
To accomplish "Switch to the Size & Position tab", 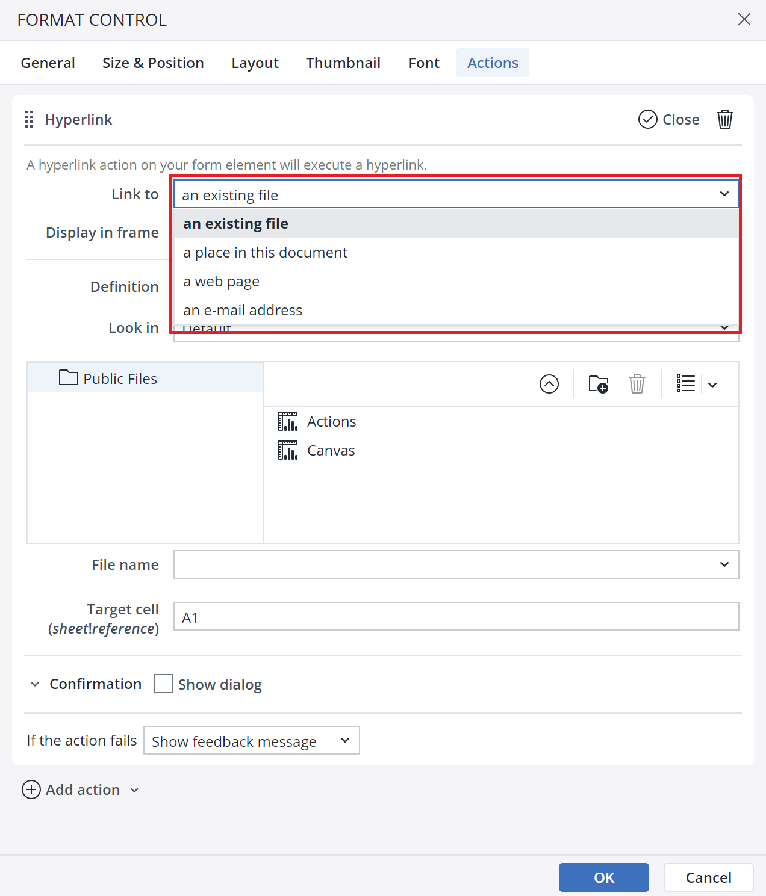I will pyautogui.click(x=153, y=63).
